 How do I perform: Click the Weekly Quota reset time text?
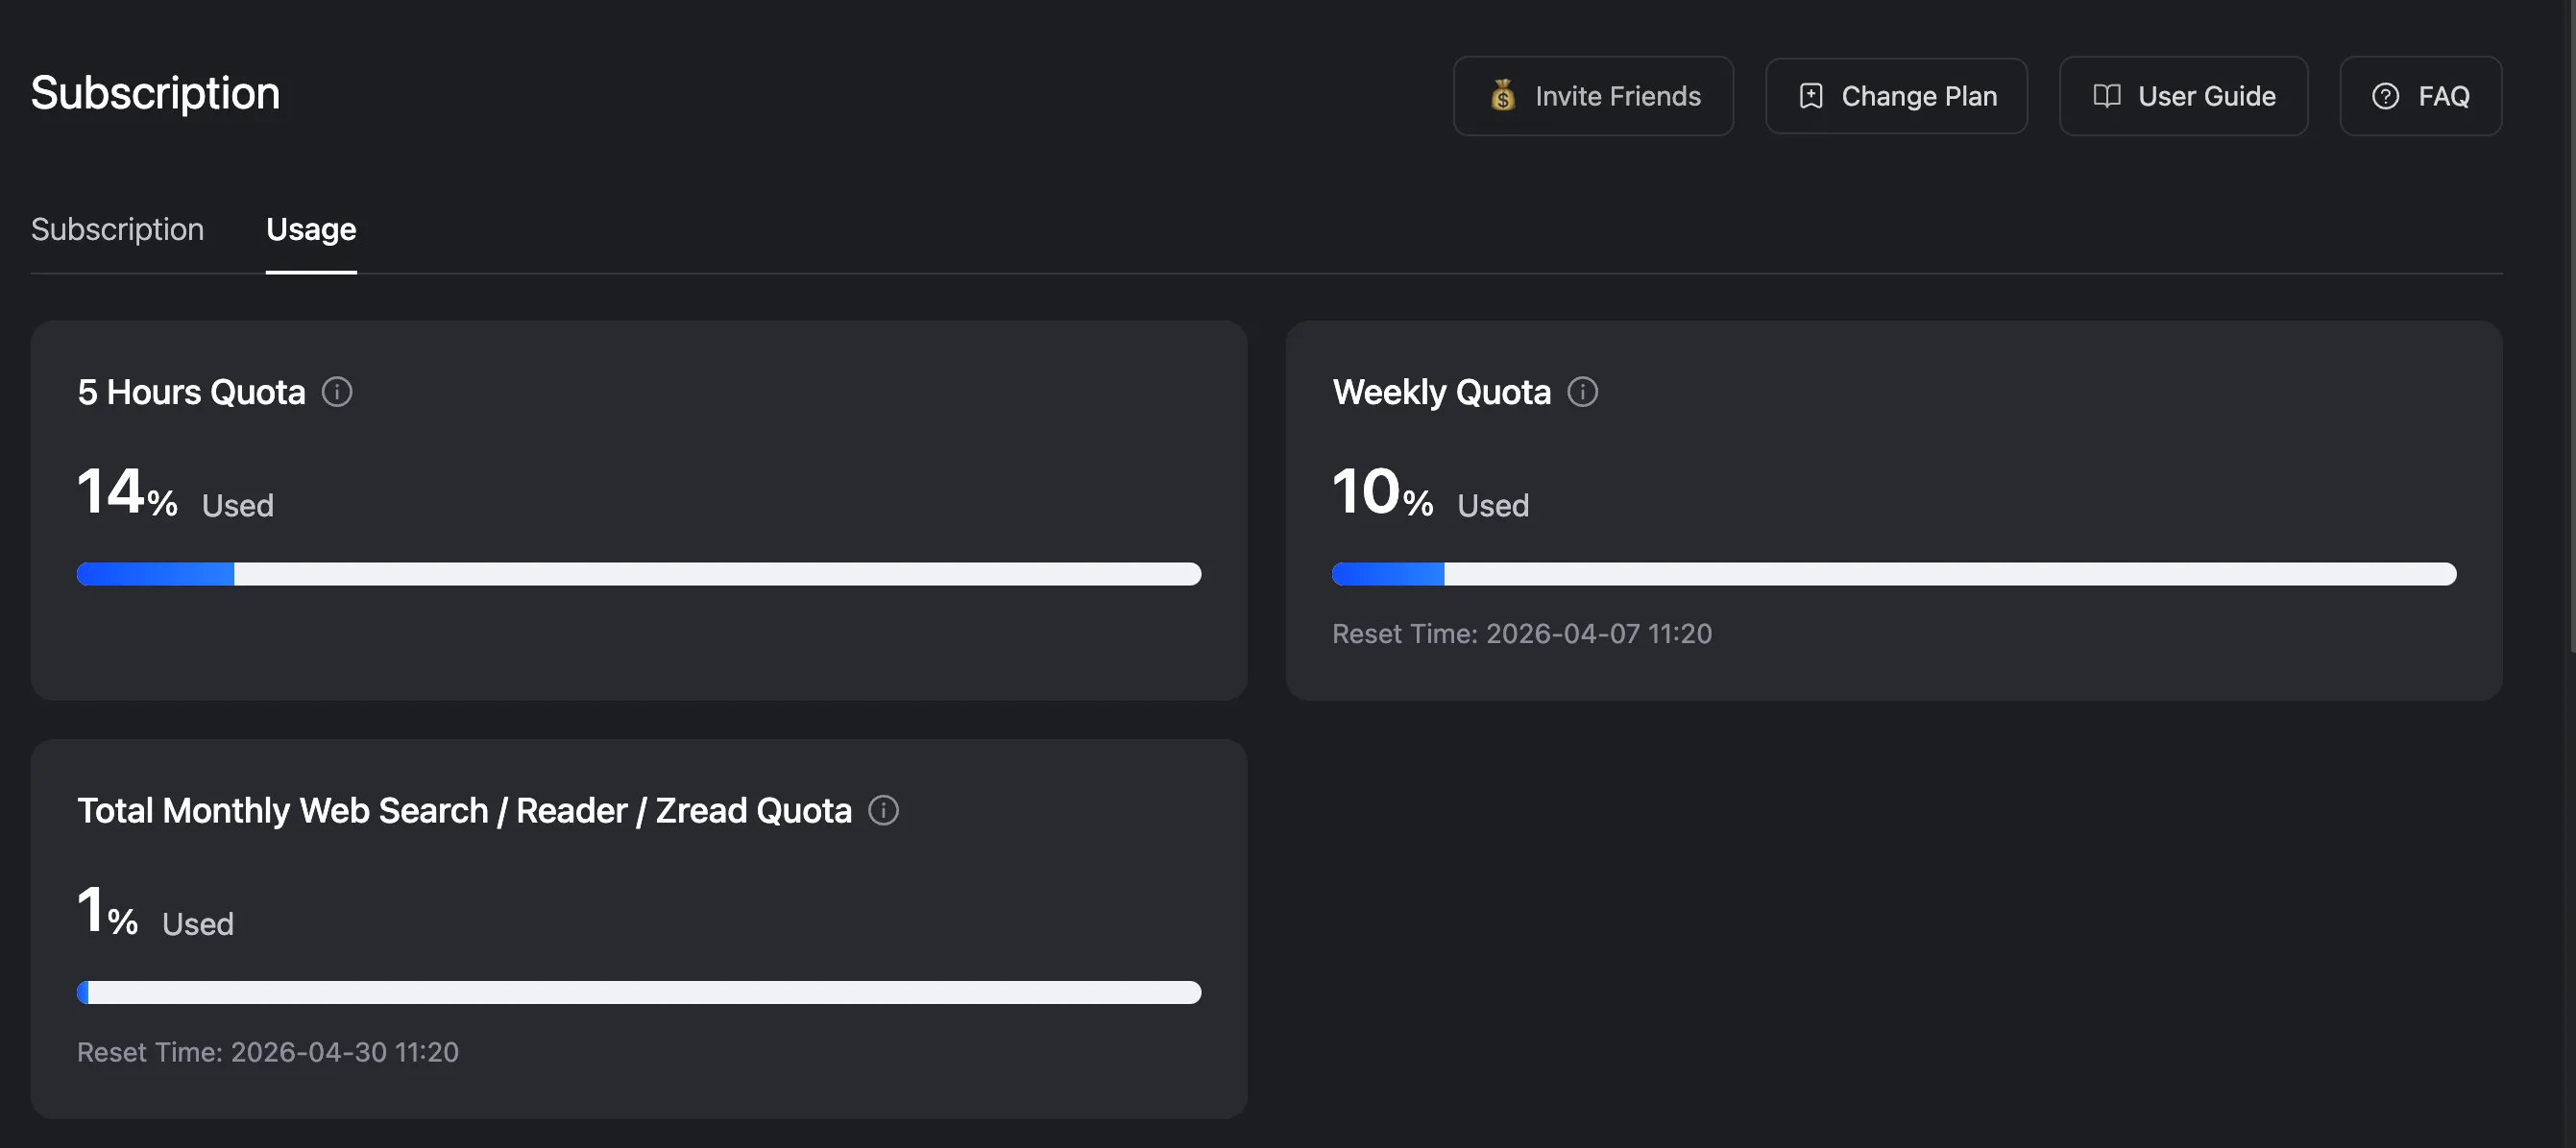pos(1521,634)
